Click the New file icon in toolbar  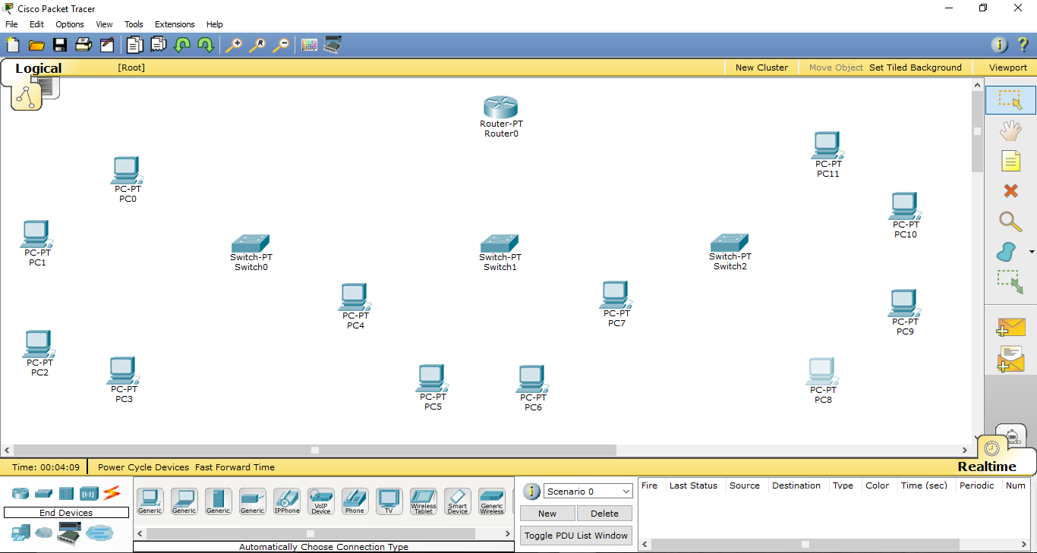[x=12, y=45]
